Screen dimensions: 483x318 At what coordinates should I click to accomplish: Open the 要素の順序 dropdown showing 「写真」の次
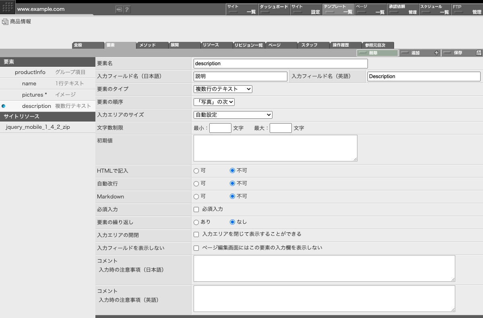click(x=214, y=102)
